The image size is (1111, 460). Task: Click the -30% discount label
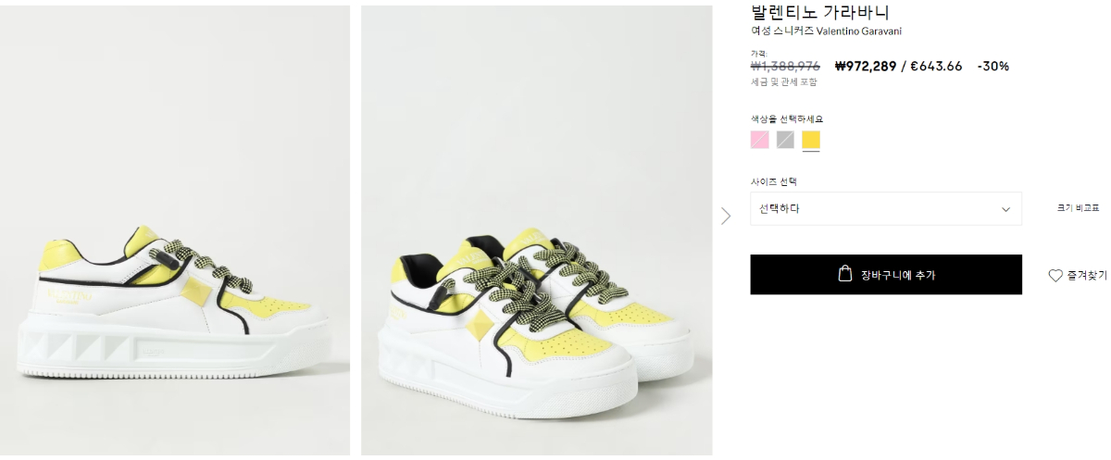pos(992,66)
